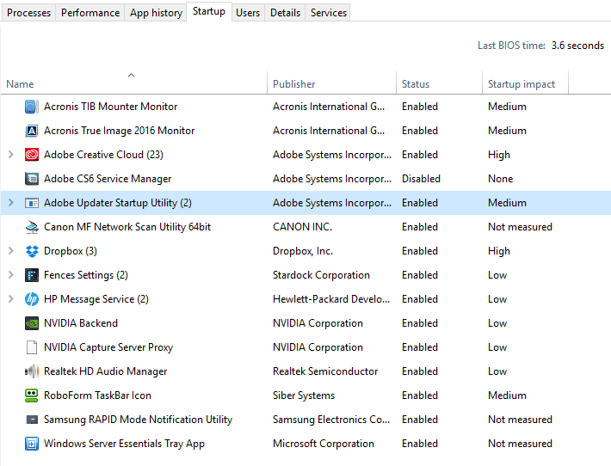This screenshot has height=466, width=611.
Task: Open the Performance tab
Action: (x=90, y=13)
